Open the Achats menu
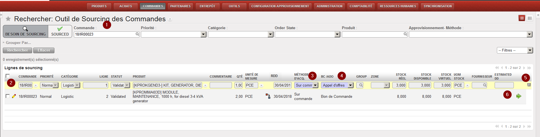540x137 pixels. tap(125, 6)
